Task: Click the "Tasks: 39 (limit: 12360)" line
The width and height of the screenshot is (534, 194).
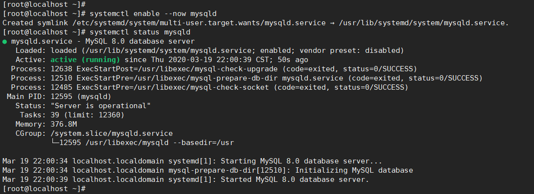Action: 72,115
